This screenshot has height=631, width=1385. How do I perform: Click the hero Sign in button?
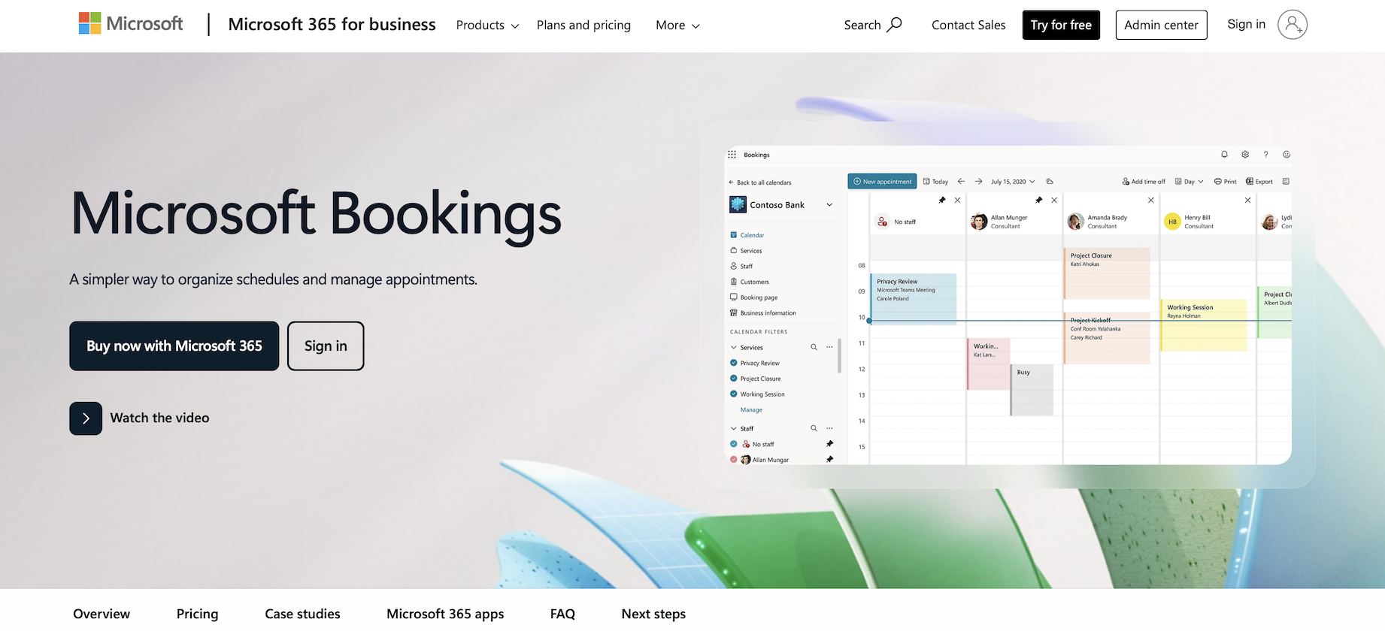(x=326, y=346)
